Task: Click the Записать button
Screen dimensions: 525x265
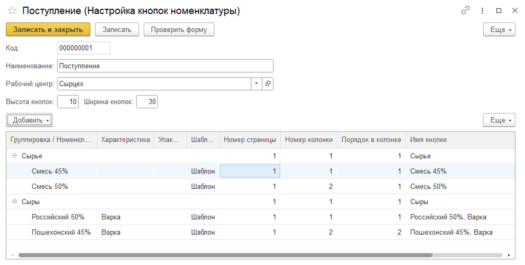Action: (x=117, y=30)
